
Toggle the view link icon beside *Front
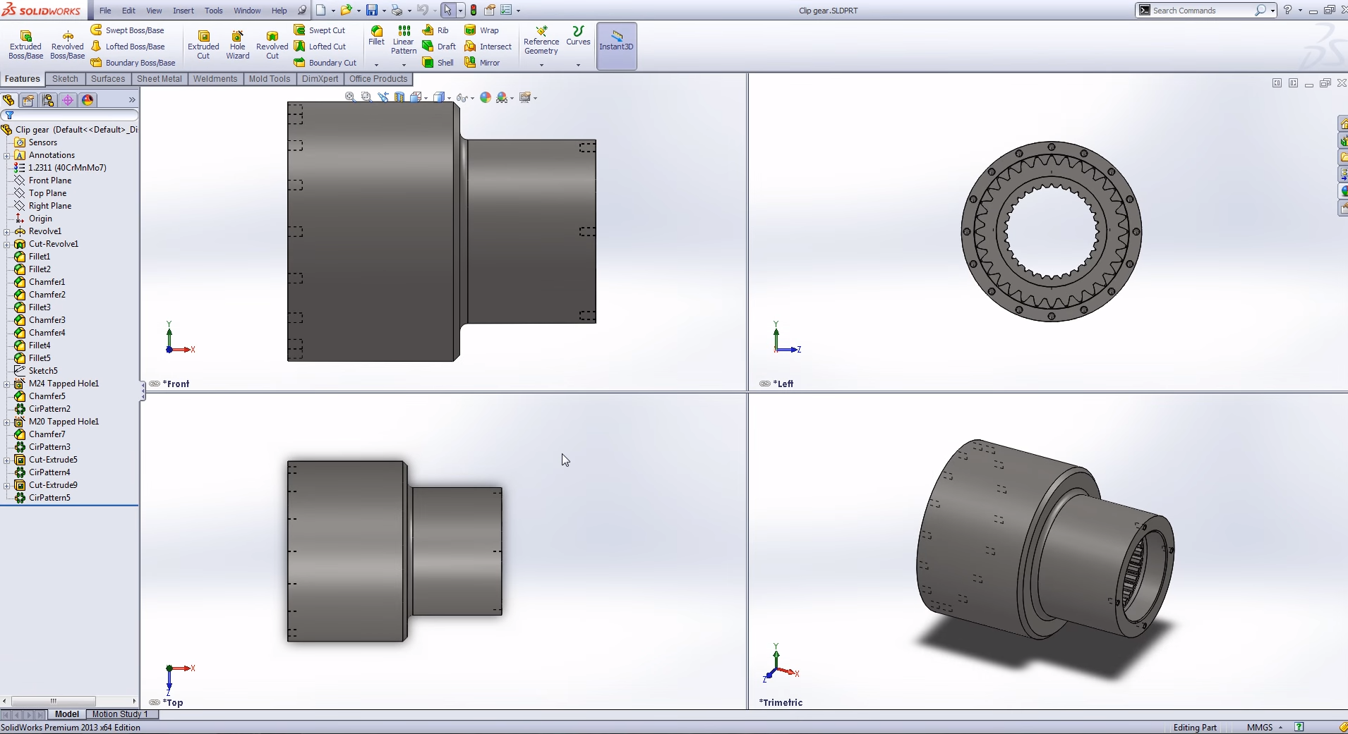[x=155, y=384]
